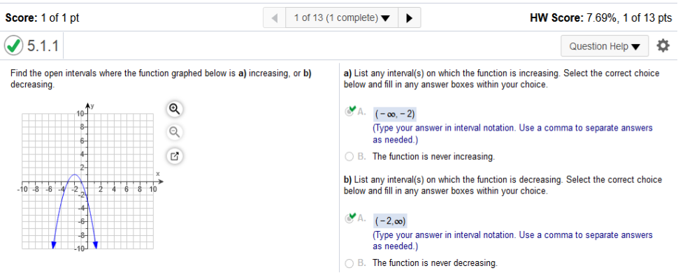Go to previous question arrow
This screenshot has width=678, height=273.
pyautogui.click(x=275, y=17)
